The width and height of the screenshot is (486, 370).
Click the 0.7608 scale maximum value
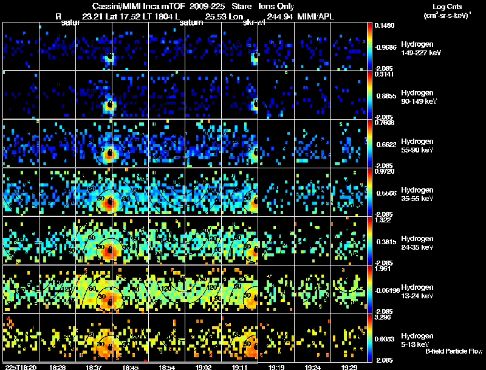click(x=385, y=123)
